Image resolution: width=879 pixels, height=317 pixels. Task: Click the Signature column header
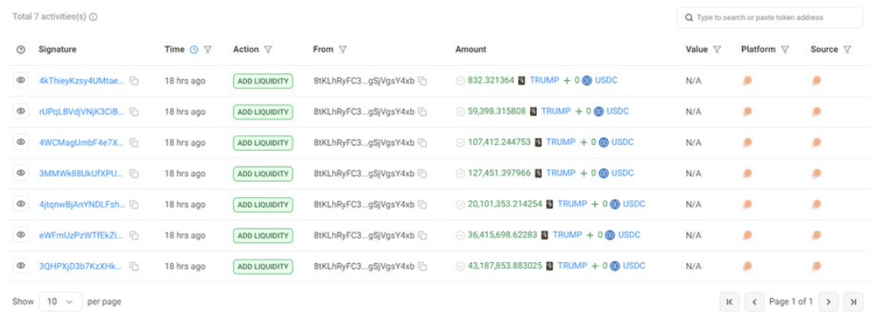57,49
